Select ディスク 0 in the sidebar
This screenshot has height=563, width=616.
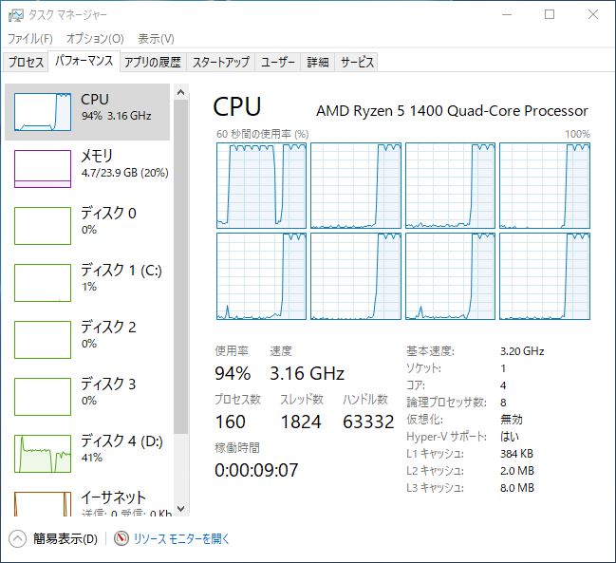tap(87, 226)
